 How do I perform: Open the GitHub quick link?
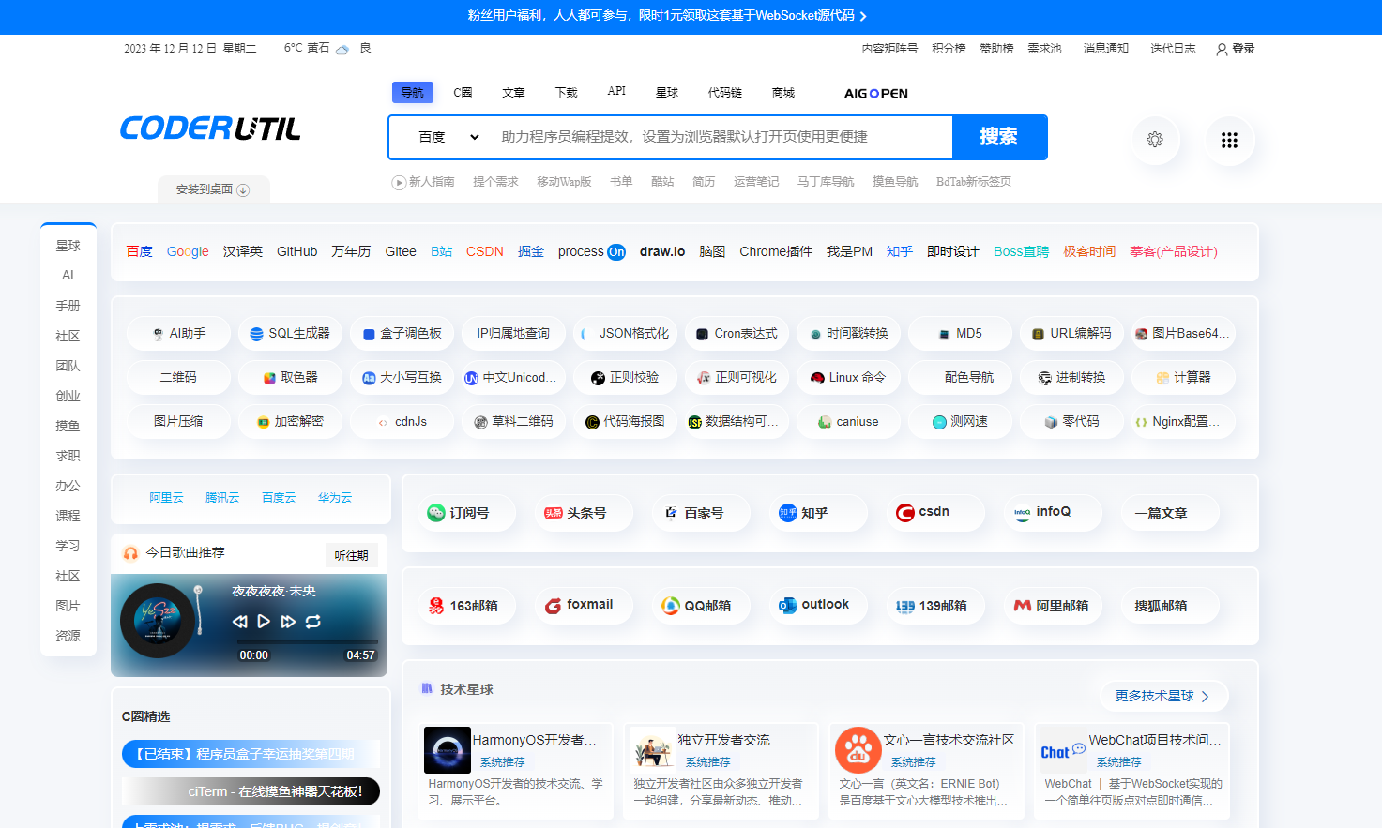pos(297,252)
